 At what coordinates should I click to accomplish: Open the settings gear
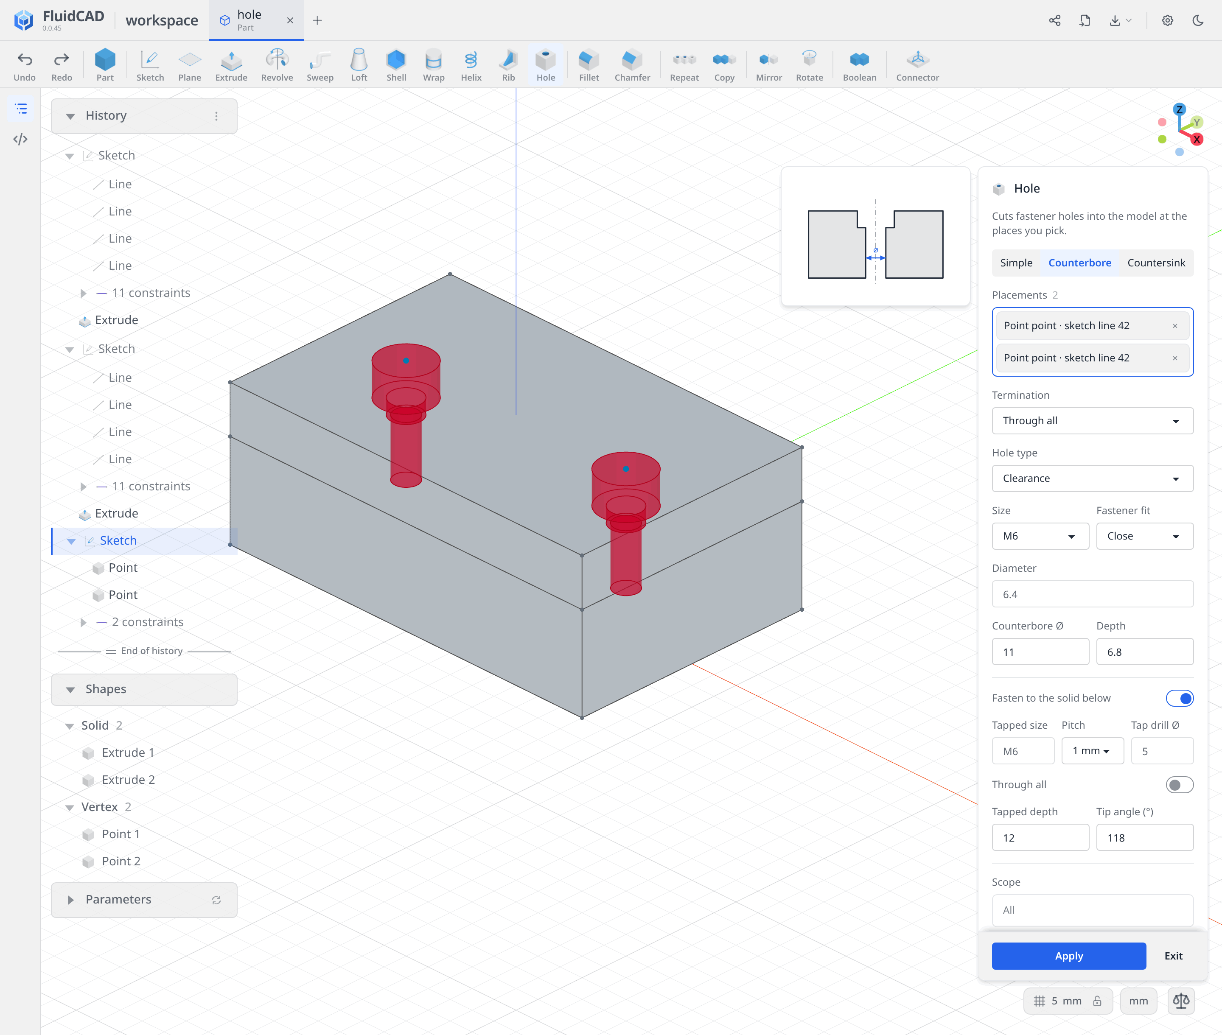point(1167,20)
